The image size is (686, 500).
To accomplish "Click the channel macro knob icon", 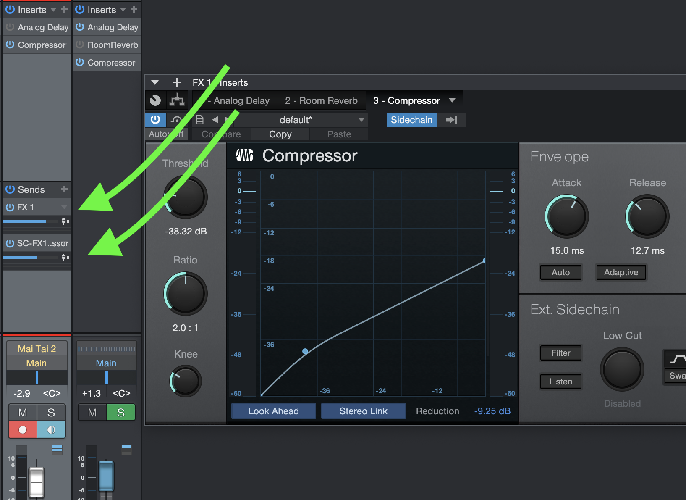I will coord(155,100).
